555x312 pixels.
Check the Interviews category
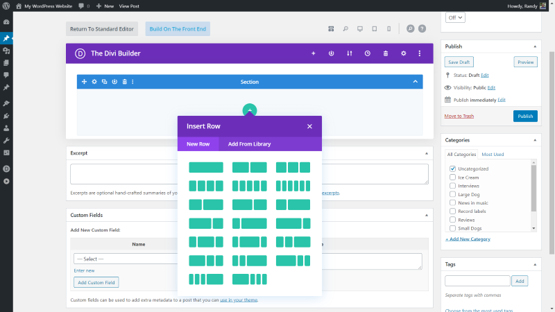(452, 186)
